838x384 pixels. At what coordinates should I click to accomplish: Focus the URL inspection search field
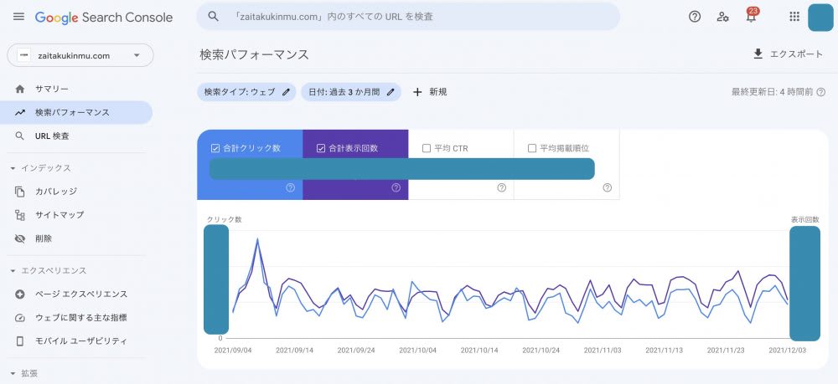coord(408,17)
